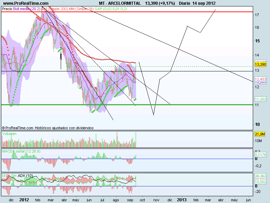Click the 2013 year label on time axis

pos(182,200)
